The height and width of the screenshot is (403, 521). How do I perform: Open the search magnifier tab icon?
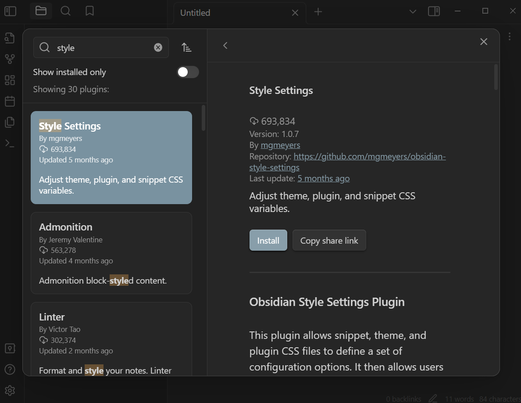coord(65,11)
